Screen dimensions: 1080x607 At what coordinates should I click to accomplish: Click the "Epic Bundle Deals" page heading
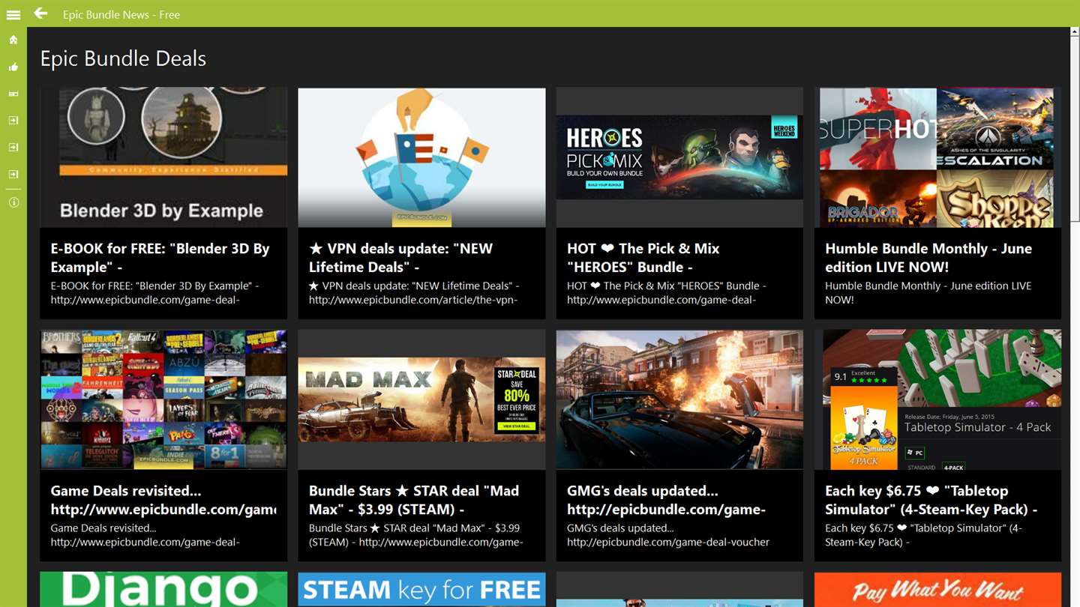[123, 58]
